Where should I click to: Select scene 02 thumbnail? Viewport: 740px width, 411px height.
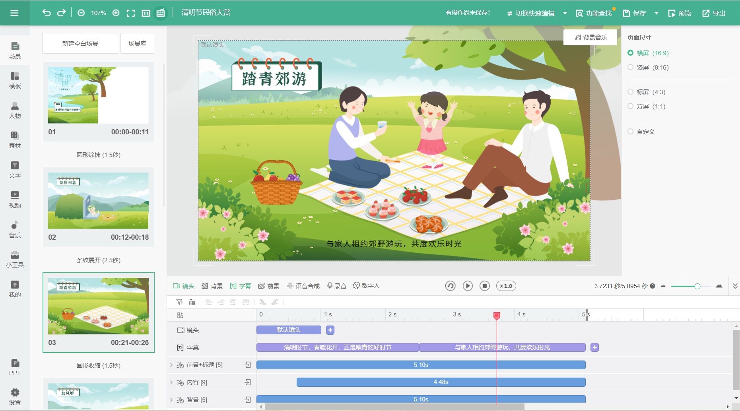pyautogui.click(x=98, y=200)
